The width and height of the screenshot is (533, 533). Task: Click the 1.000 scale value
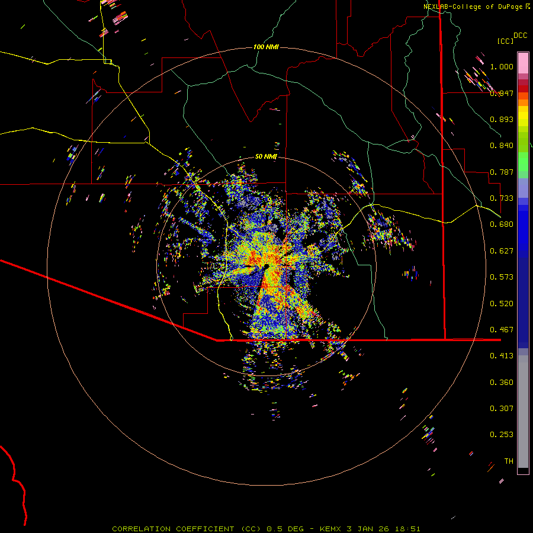[x=502, y=66]
